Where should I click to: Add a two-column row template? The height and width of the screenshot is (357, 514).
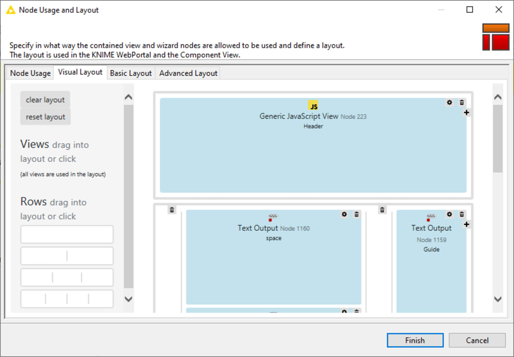point(67,256)
